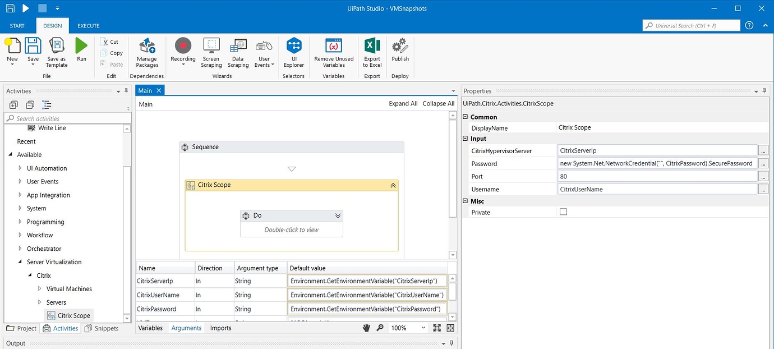The width and height of the screenshot is (774, 349).
Task: Click Collapse All in the designer
Action: pyautogui.click(x=438, y=103)
